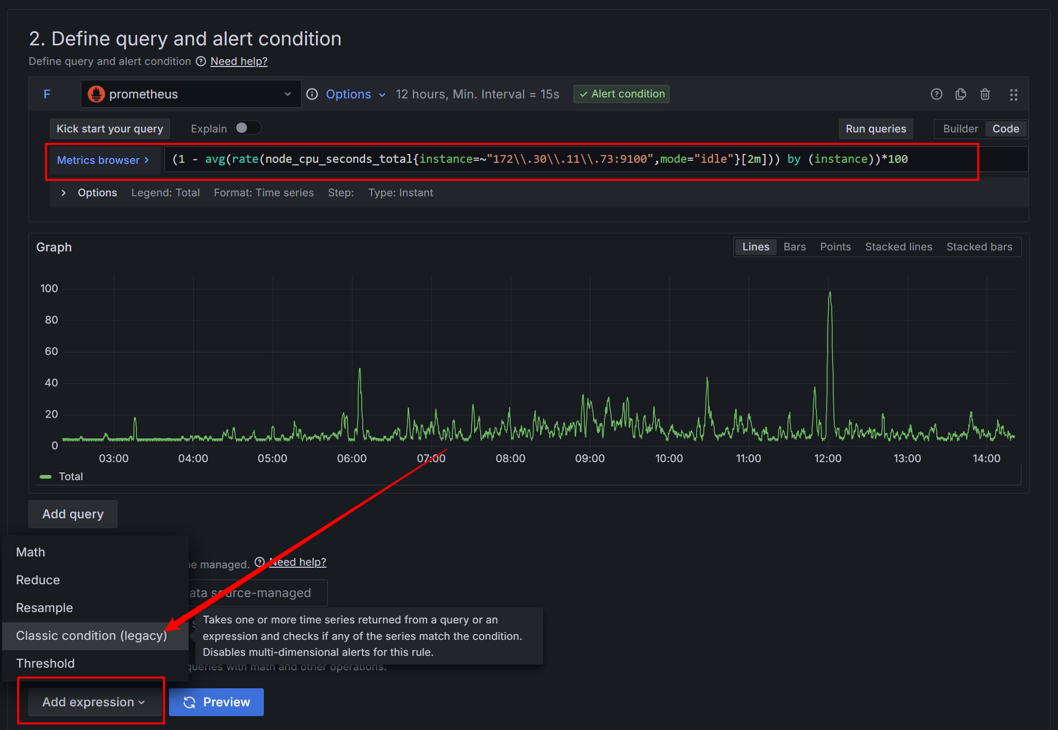The height and width of the screenshot is (730, 1058).
Task: Switch query editor to Builder mode
Action: 960,129
